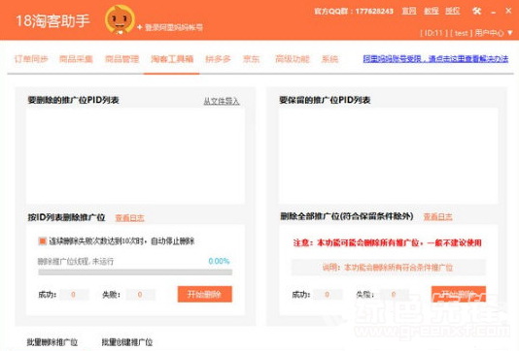
Task: Start deleting all promotion slots button
Action: (x=459, y=294)
